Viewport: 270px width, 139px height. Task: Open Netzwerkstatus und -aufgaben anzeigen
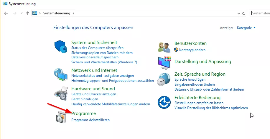click(x=103, y=76)
